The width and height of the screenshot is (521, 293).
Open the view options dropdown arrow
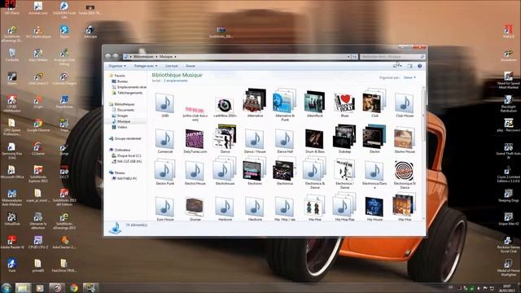click(401, 66)
